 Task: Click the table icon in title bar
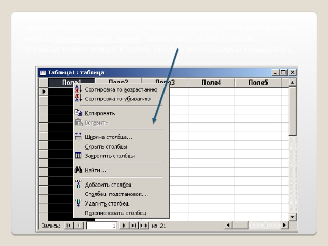point(43,73)
